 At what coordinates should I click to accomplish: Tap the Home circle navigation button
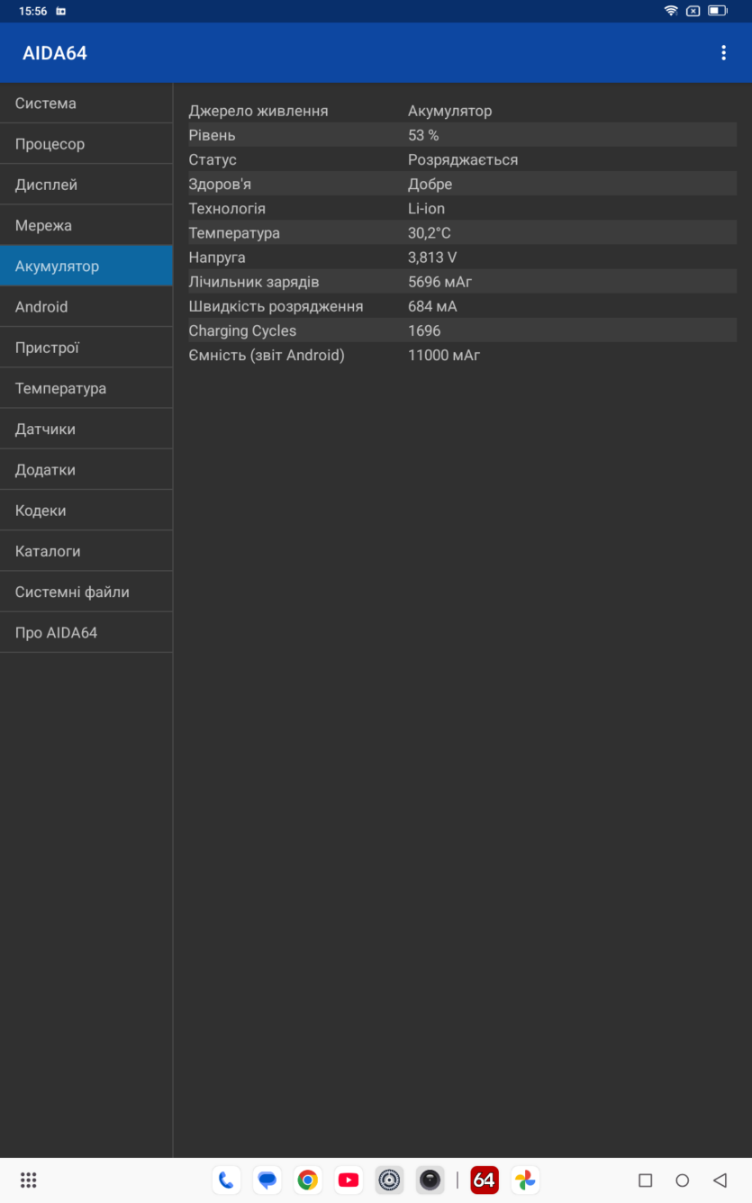(x=682, y=1180)
